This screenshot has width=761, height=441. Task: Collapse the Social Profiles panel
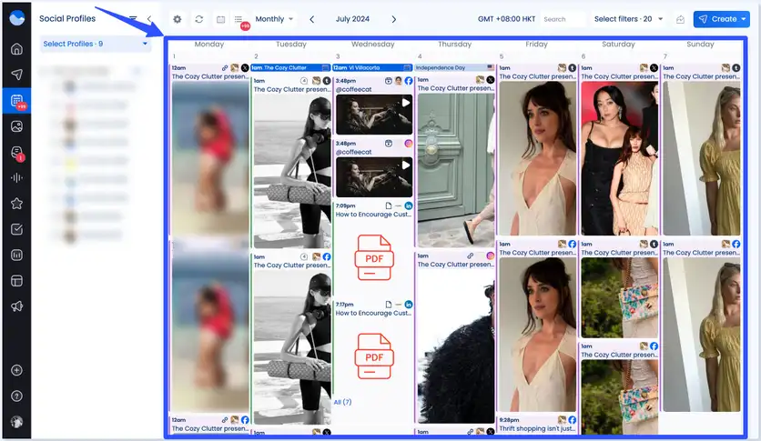point(149,19)
